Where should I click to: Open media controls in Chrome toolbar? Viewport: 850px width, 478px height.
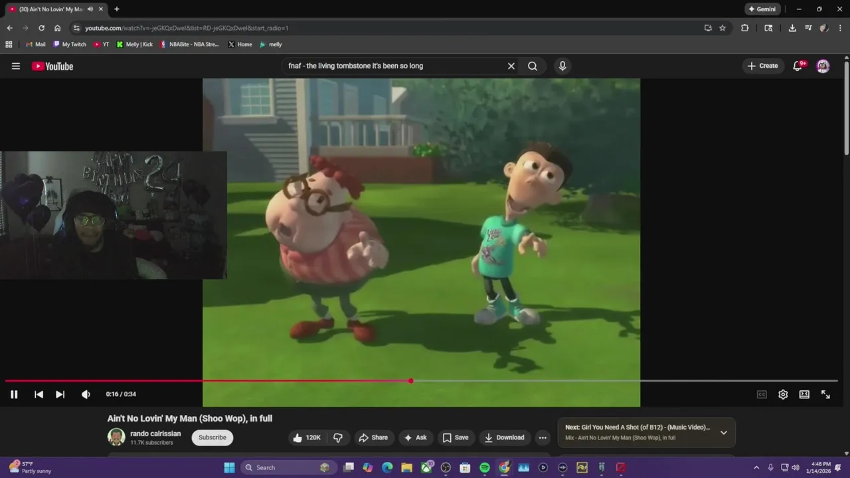coord(808,28)
